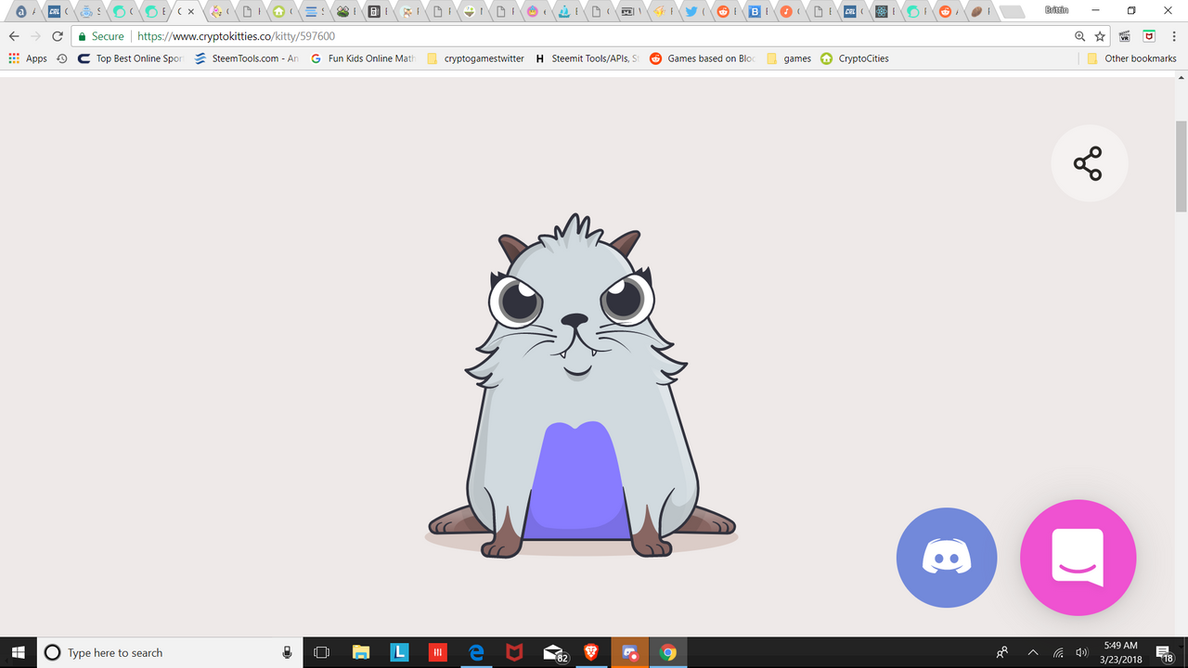This screenshot has height=668, width=1188.
Task: Click the Secure padlock site info
Action: [101, 36]
